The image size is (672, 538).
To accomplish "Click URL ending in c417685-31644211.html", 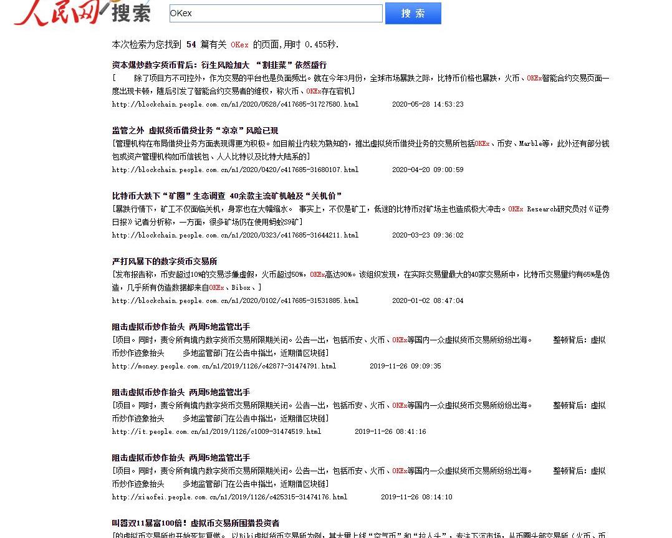I will 235,236.
